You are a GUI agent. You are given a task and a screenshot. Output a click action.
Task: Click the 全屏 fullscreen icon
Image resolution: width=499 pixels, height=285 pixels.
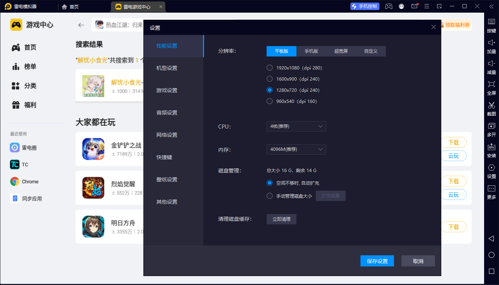[491, 85]
